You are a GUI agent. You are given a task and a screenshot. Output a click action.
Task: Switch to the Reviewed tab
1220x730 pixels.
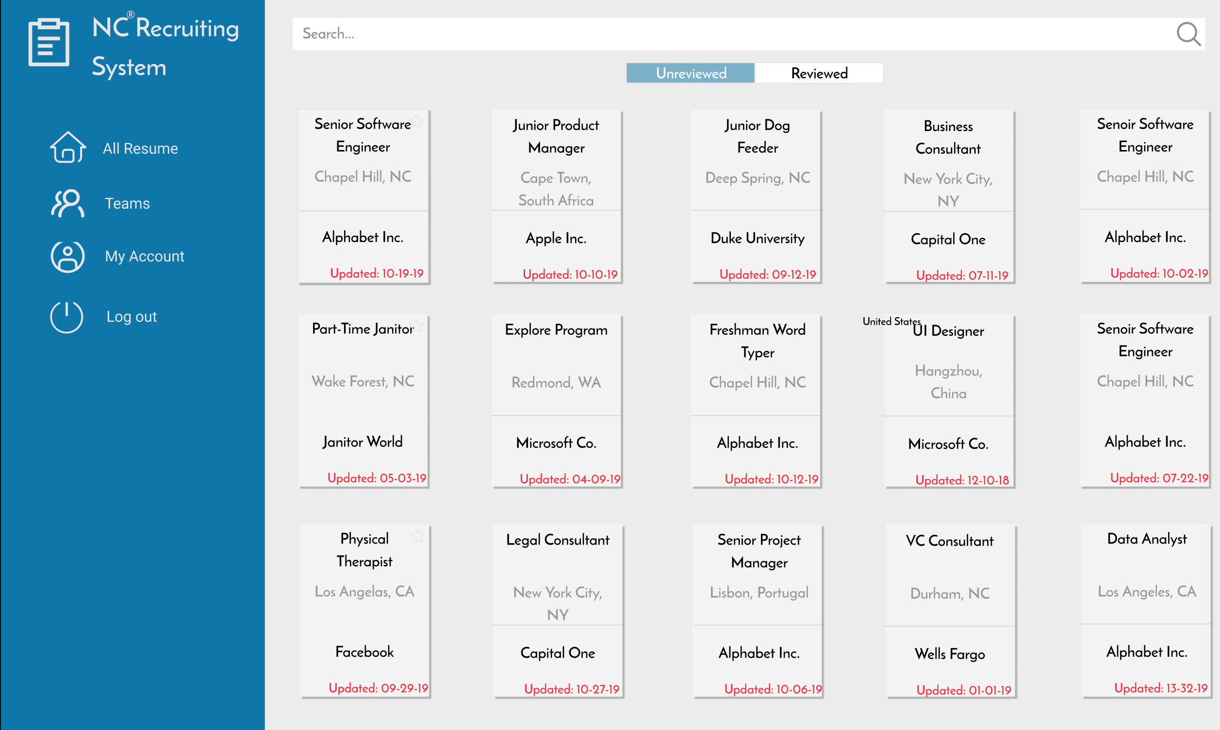819,73
